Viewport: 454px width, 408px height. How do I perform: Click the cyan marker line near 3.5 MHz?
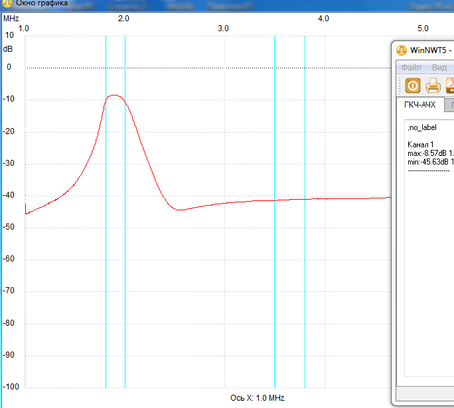(275, 212)
